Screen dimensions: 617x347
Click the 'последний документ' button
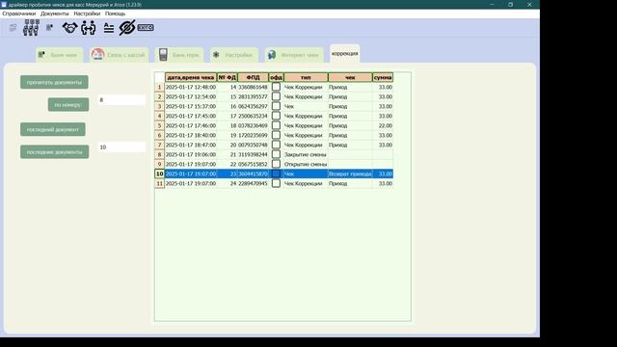(x=53, y=129)
